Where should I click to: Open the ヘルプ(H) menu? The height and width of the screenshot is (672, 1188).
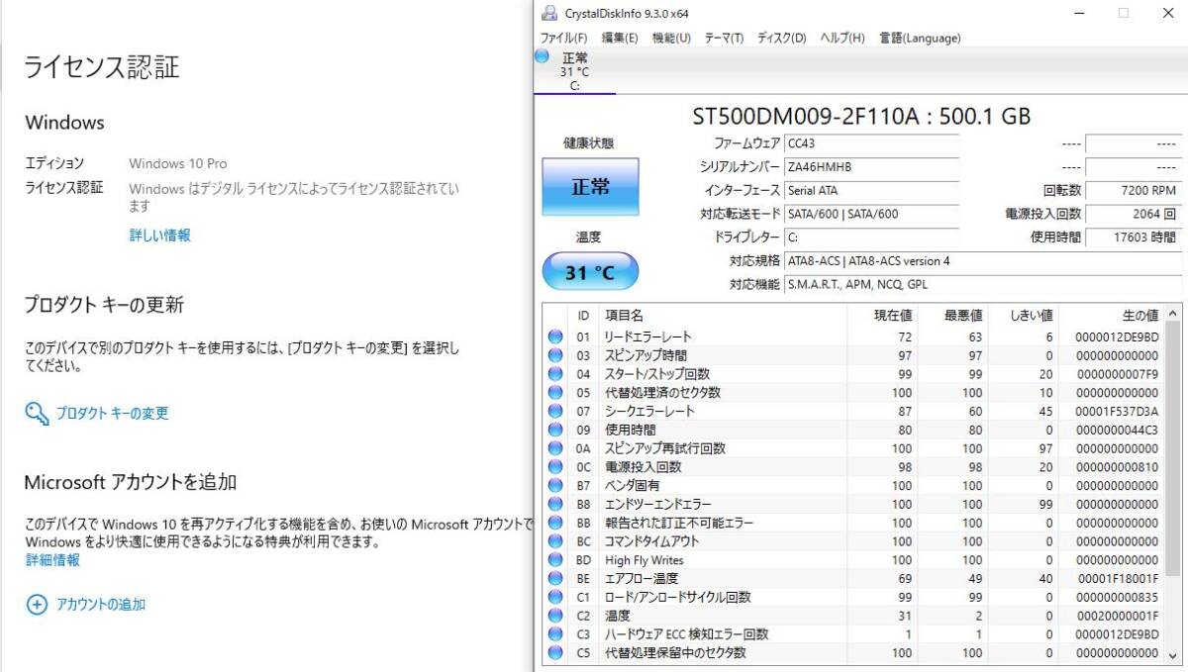coord(842,38)
